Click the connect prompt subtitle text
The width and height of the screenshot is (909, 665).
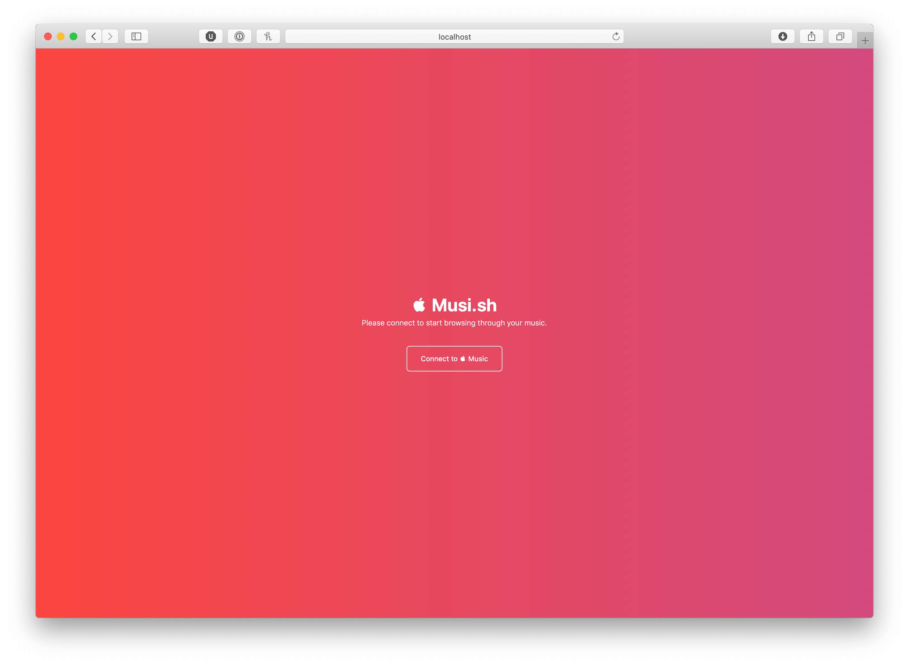(x=454, y=323)
